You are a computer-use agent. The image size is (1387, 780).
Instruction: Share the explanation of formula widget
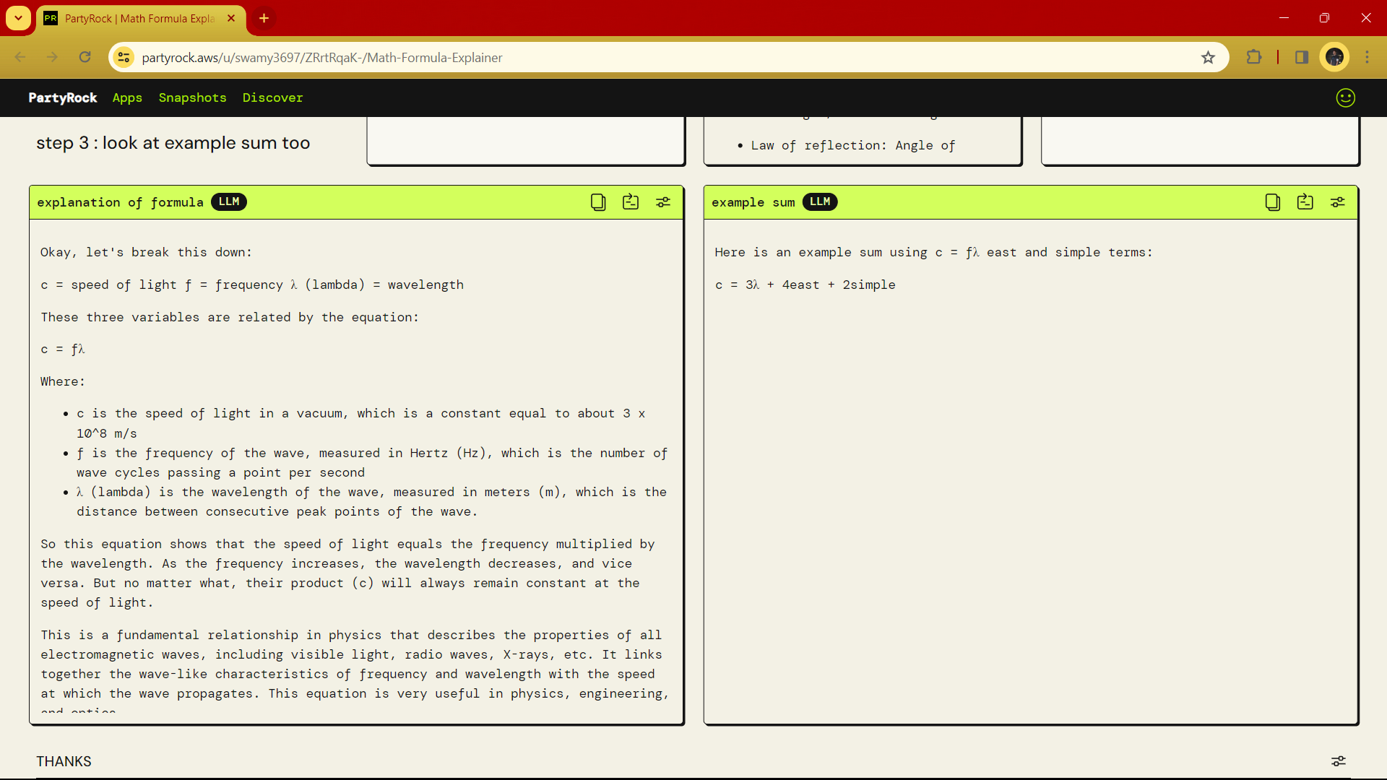tap(631, 202)
